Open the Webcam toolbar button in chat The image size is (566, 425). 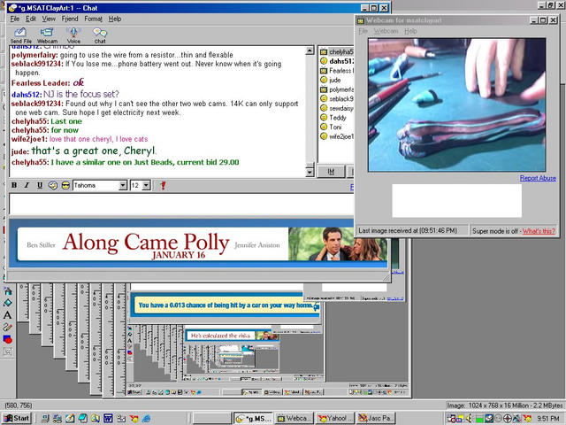pyautogui.click(x=47, y=35)
